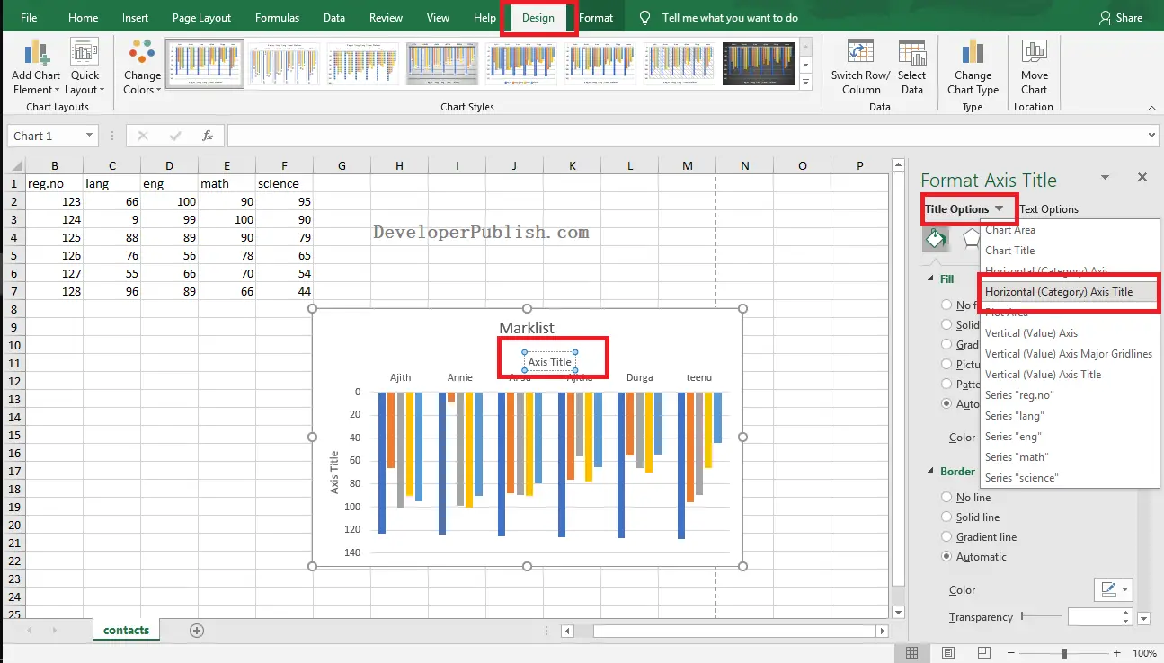This screenshot has width=1164, height=663.
Task: Open Quick Layout gallery
Action: (84, 67)
